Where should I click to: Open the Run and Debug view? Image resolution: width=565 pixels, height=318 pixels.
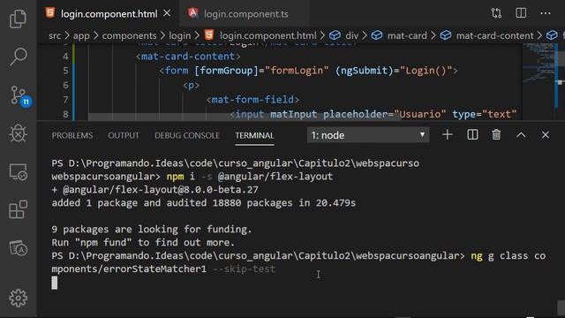click(18, 133)
